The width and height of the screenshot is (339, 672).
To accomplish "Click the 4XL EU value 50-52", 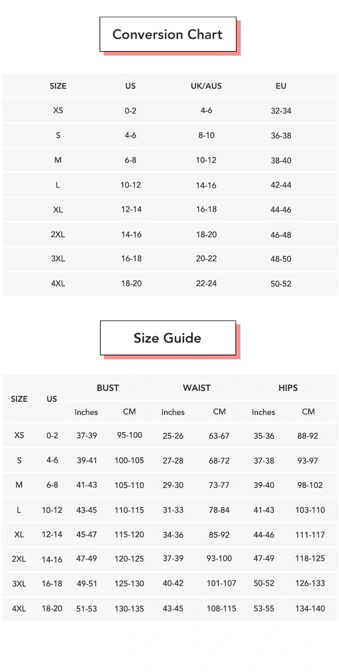I will [x=281, y=284].
